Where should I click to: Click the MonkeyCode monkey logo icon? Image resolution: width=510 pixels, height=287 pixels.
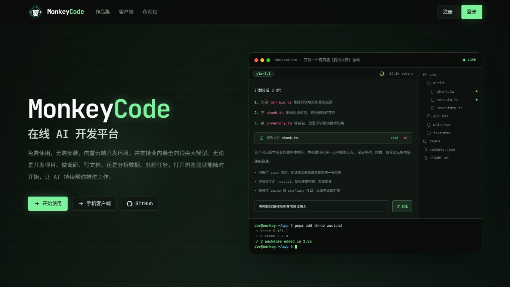(35, 12)
